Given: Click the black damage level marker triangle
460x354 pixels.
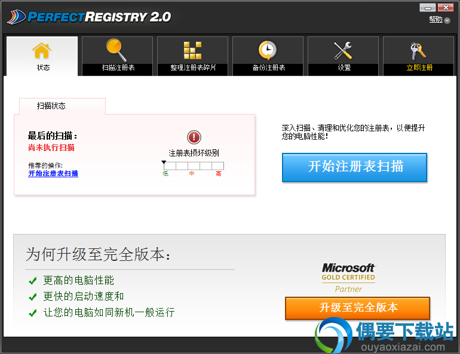Looking at the screenshot, I should (x=164, y=162).
